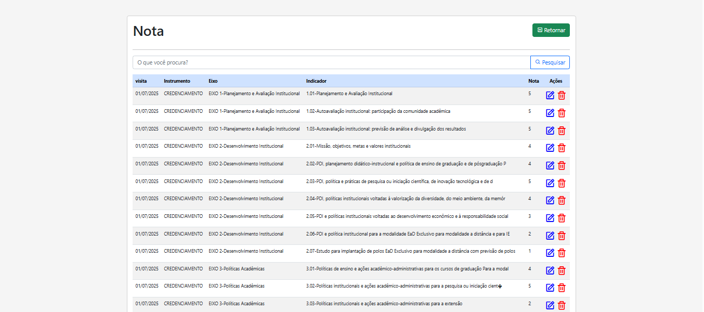Select the Eixo column header
Screen dimensions: 704x312
pyautogui.click(x=213, y=81)
